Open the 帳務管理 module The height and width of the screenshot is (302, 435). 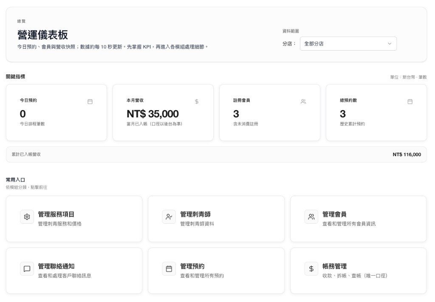coord(359,271)
